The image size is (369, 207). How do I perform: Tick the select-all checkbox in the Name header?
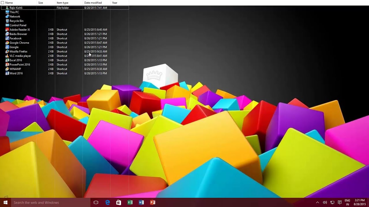(3, 3)
